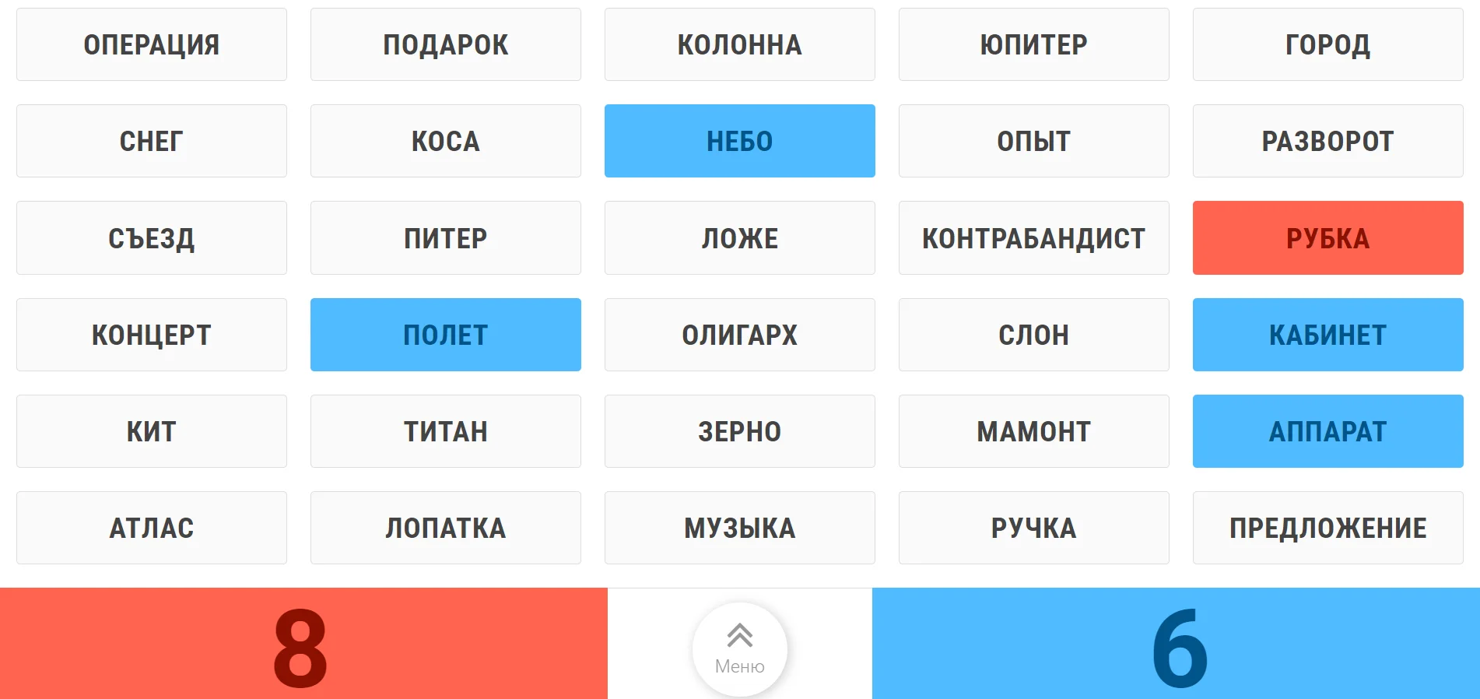Select the card МУЗЫКА
Viewport: 1480px width, 699px height.
[x=738, y=527]
